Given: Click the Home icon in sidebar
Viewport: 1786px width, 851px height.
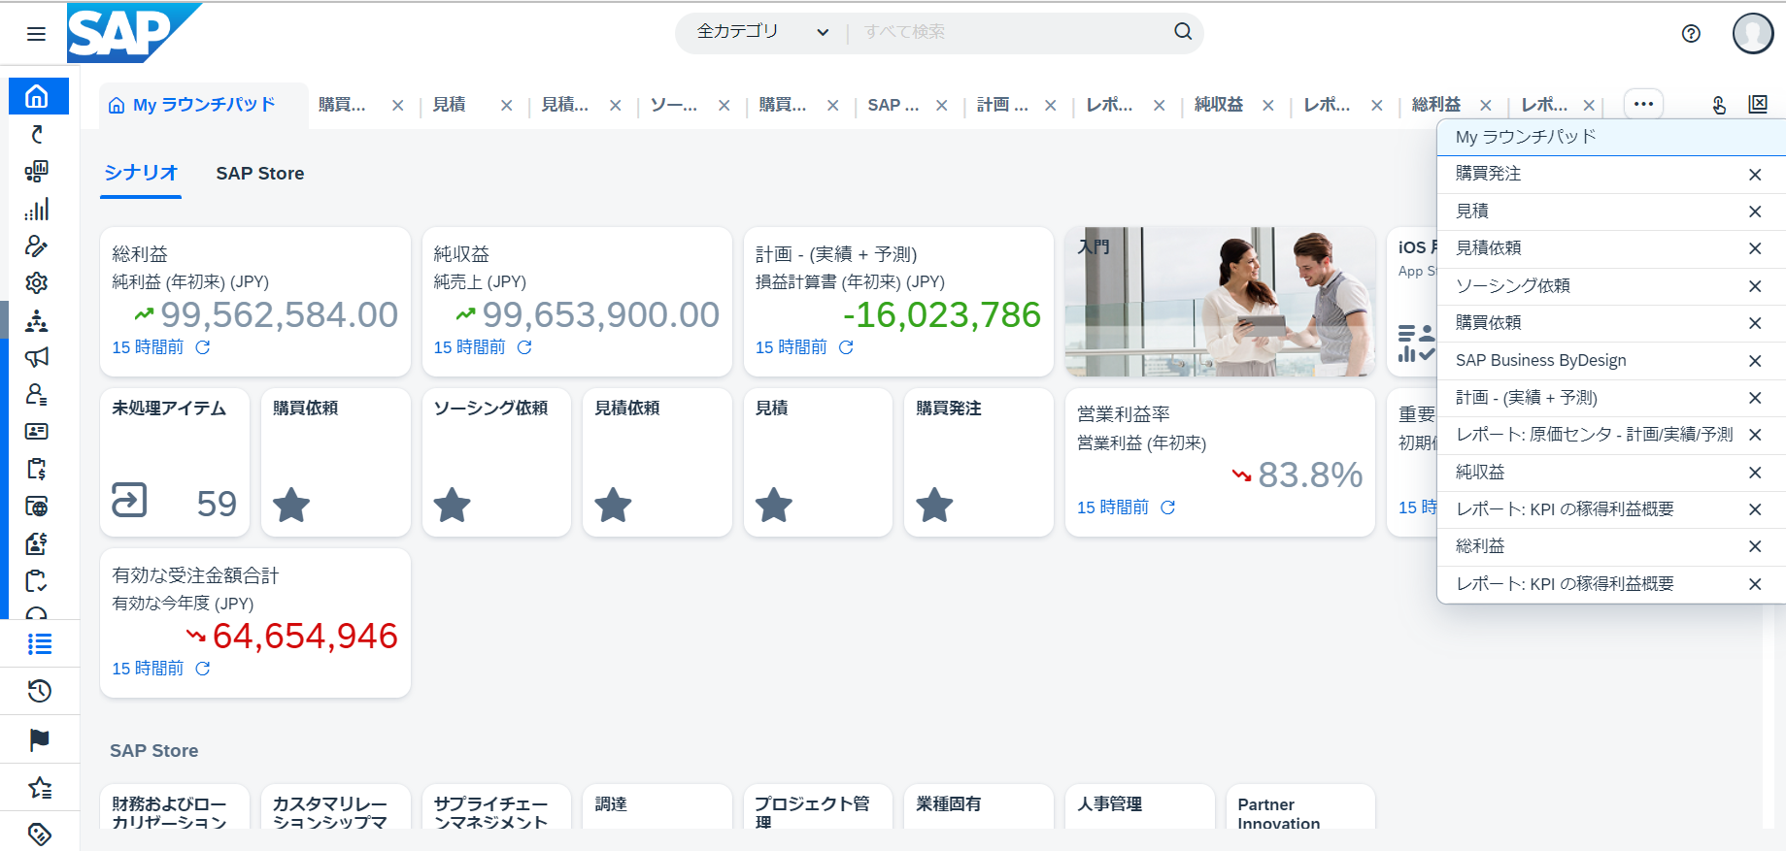Looking at the screenshot, I should (x=37, y=96).
